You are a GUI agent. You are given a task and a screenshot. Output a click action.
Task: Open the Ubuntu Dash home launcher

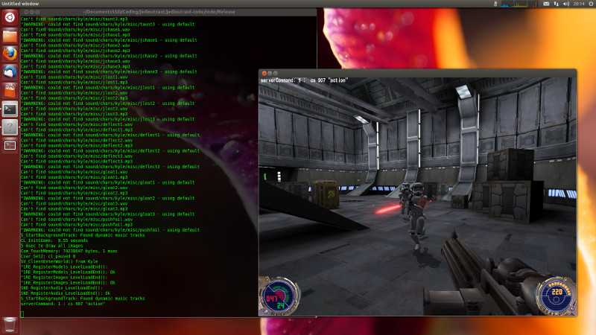pyautogui.click(x=10, y=17)
